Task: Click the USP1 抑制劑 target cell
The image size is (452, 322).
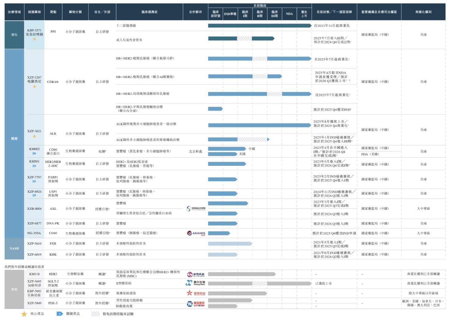Action: pos(53,194)
